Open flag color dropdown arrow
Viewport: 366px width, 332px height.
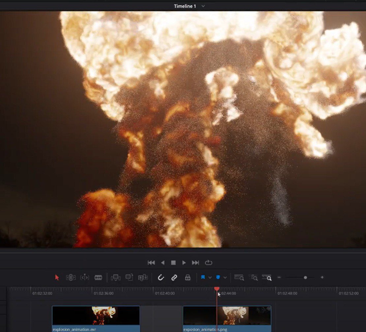point(210,278)
